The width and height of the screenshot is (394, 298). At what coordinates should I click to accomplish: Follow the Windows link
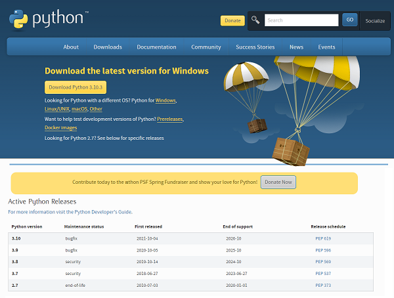pyautogui.click(x=165, y=100)
